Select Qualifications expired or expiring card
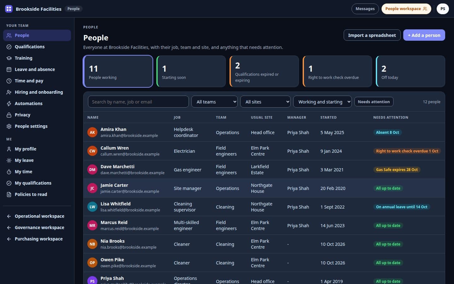 pos(264,71)
